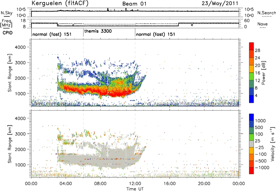This screenshot has width=276, height=191.
Task: Click the "60" tick on the Nave axis
Action: [x=247, y=21]
